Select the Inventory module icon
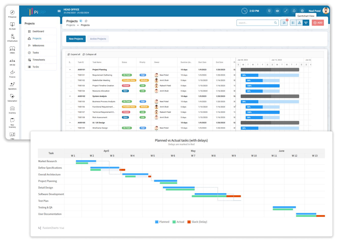 tap(12, 109)
